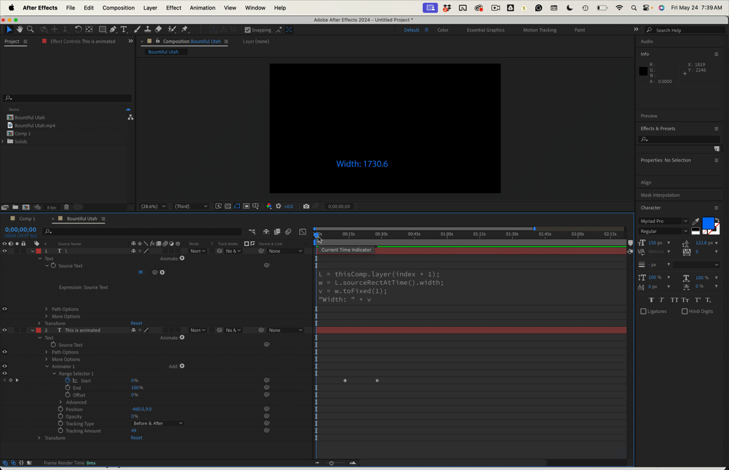Switch to the Comp 1 timeline tab
Image resolution: width=729 pixels, height=470 pixels.
click(26, 218)
